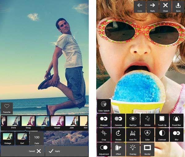Viewport: 185px width, 157px height.
Task: Open the Touch Up tool
Action: pos(162,120)
